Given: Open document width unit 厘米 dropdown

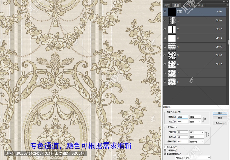Looking at the screenshot, I should 197,132.
